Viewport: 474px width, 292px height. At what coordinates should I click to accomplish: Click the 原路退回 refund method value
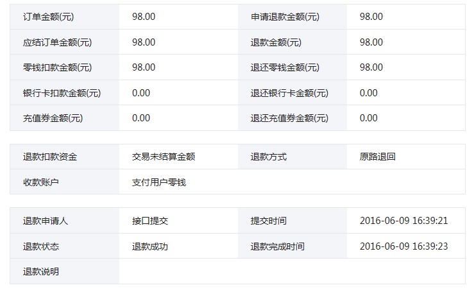coord(378,157)
